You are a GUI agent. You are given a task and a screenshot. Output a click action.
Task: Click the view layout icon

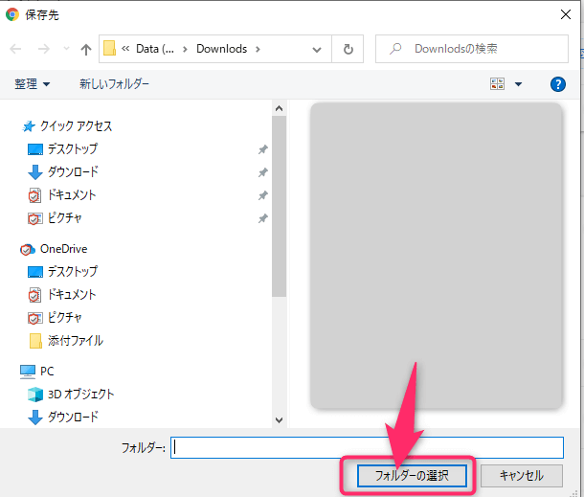[497, 84]
